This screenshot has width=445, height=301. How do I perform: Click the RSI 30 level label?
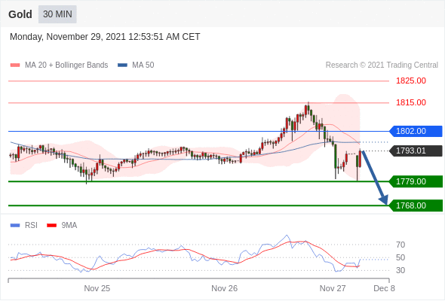400,270
